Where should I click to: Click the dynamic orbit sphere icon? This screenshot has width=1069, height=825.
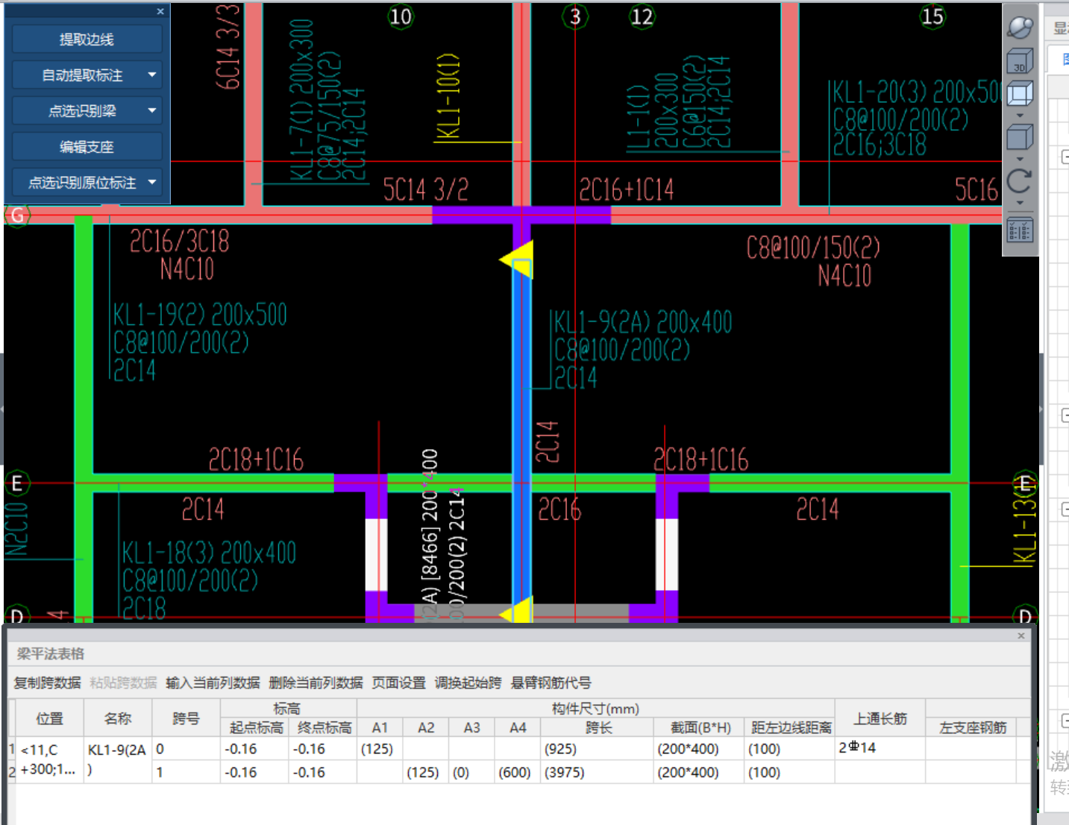click(x=1020, y=27)
